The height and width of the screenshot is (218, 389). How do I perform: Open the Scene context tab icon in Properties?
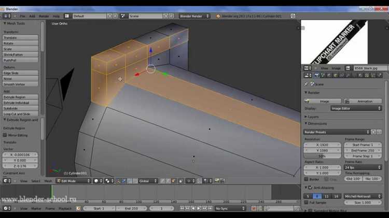click(323, 76)
